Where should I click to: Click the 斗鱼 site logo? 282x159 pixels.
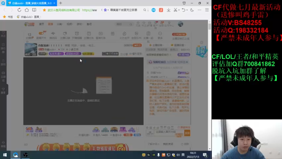tap(29, 24)
